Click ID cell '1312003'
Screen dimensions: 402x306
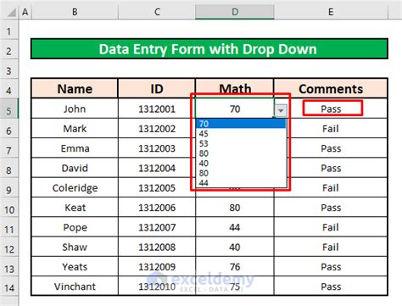(157, 148)
